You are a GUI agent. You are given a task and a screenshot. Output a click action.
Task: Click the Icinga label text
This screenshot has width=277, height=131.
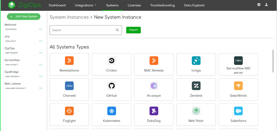(196, 70)
